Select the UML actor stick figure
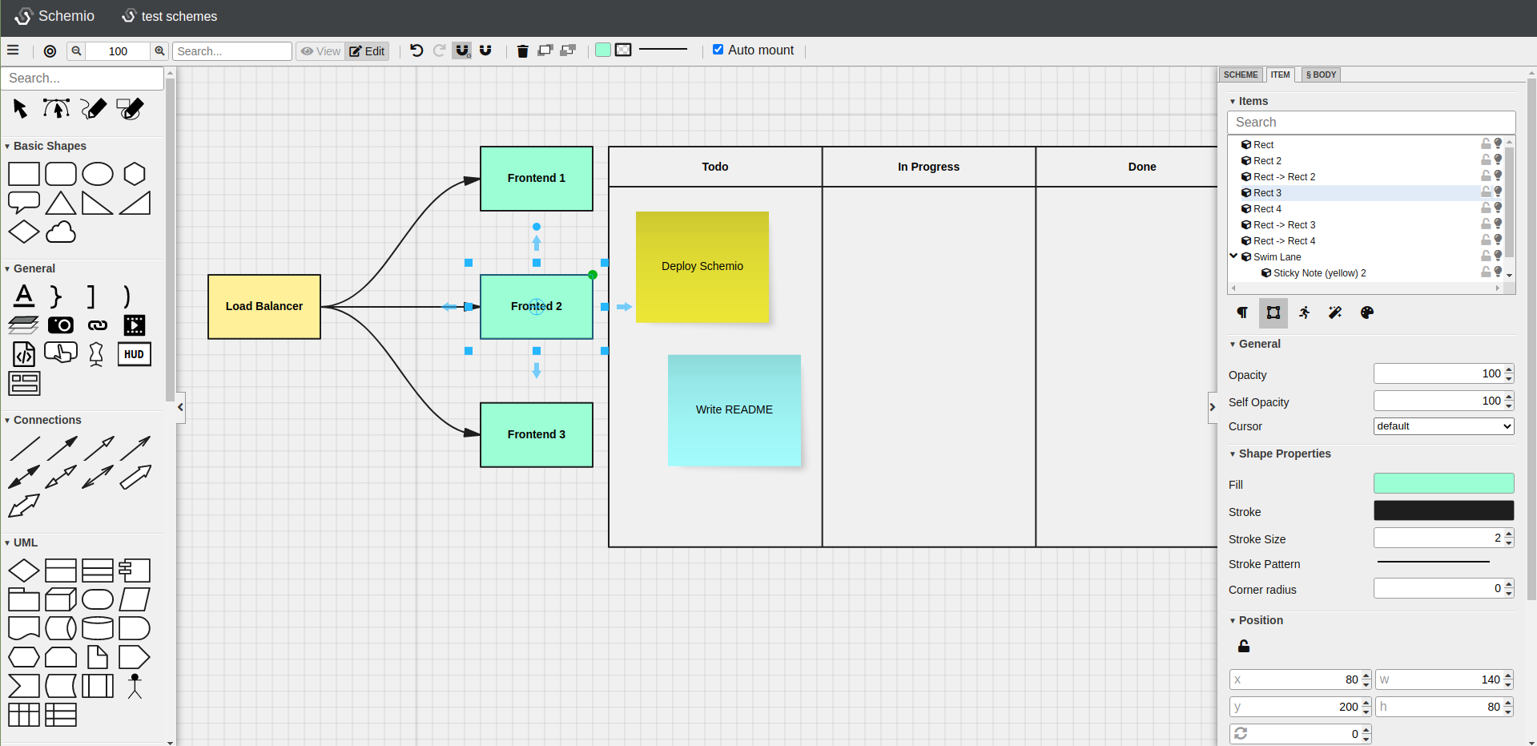Viewport: 1537px width, 746px height. pyautogui.click(x=135, y=686)
